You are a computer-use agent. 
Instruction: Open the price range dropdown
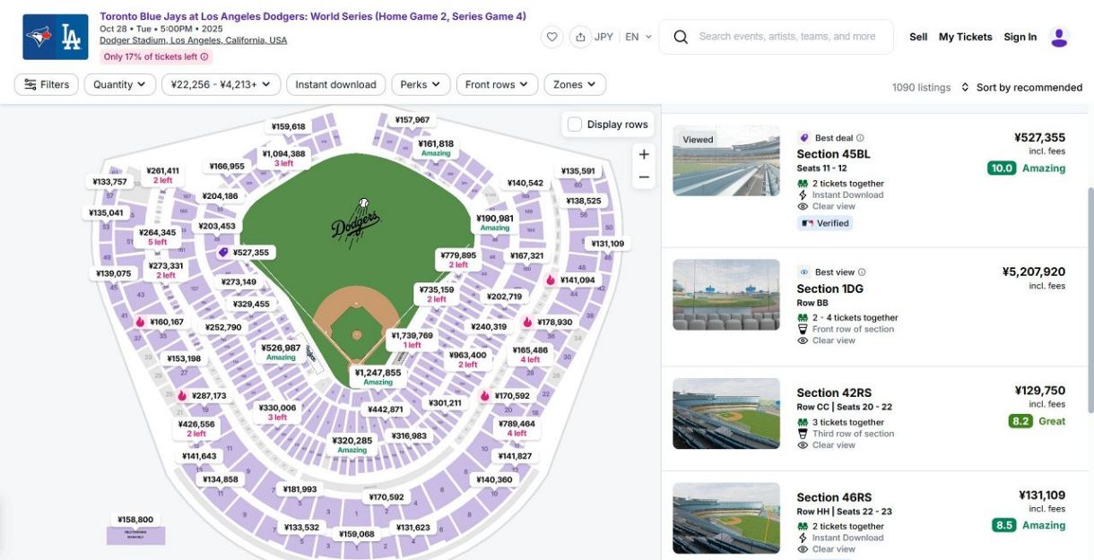(221, 84)
